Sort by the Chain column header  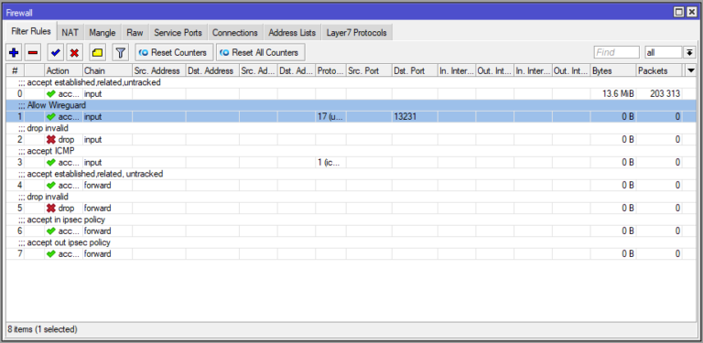[107, 70]
